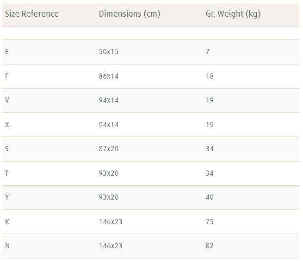Click the Gr. Weight (kg) column header
This screenshot has height=262, width=303.
click(233, 14)
